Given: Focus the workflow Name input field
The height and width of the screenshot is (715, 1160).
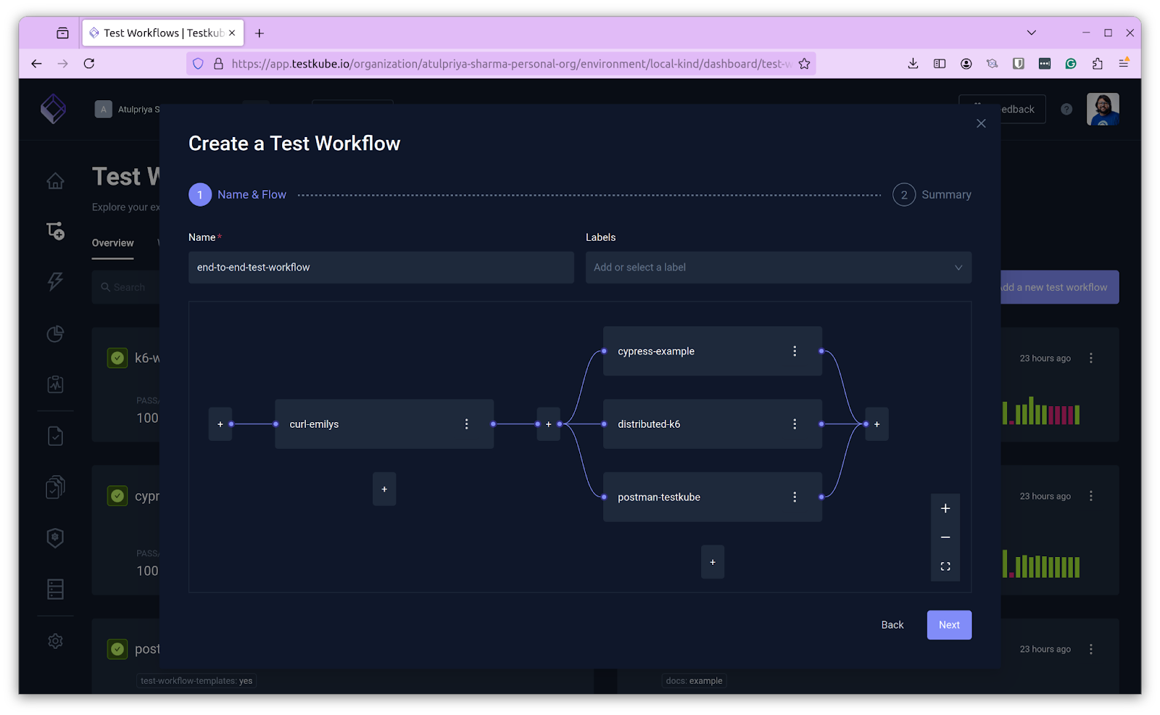Looking at the screenshot, I should click(x=381, y=268).
